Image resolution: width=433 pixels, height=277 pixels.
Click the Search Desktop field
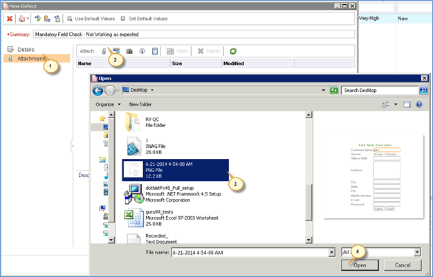(380, 90)
